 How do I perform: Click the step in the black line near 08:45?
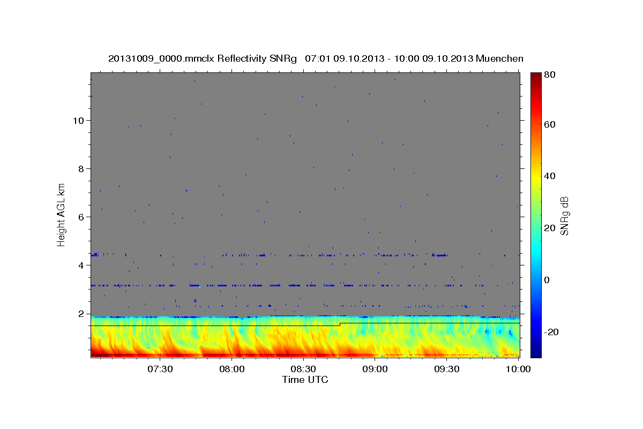click(x=340, y=324)
